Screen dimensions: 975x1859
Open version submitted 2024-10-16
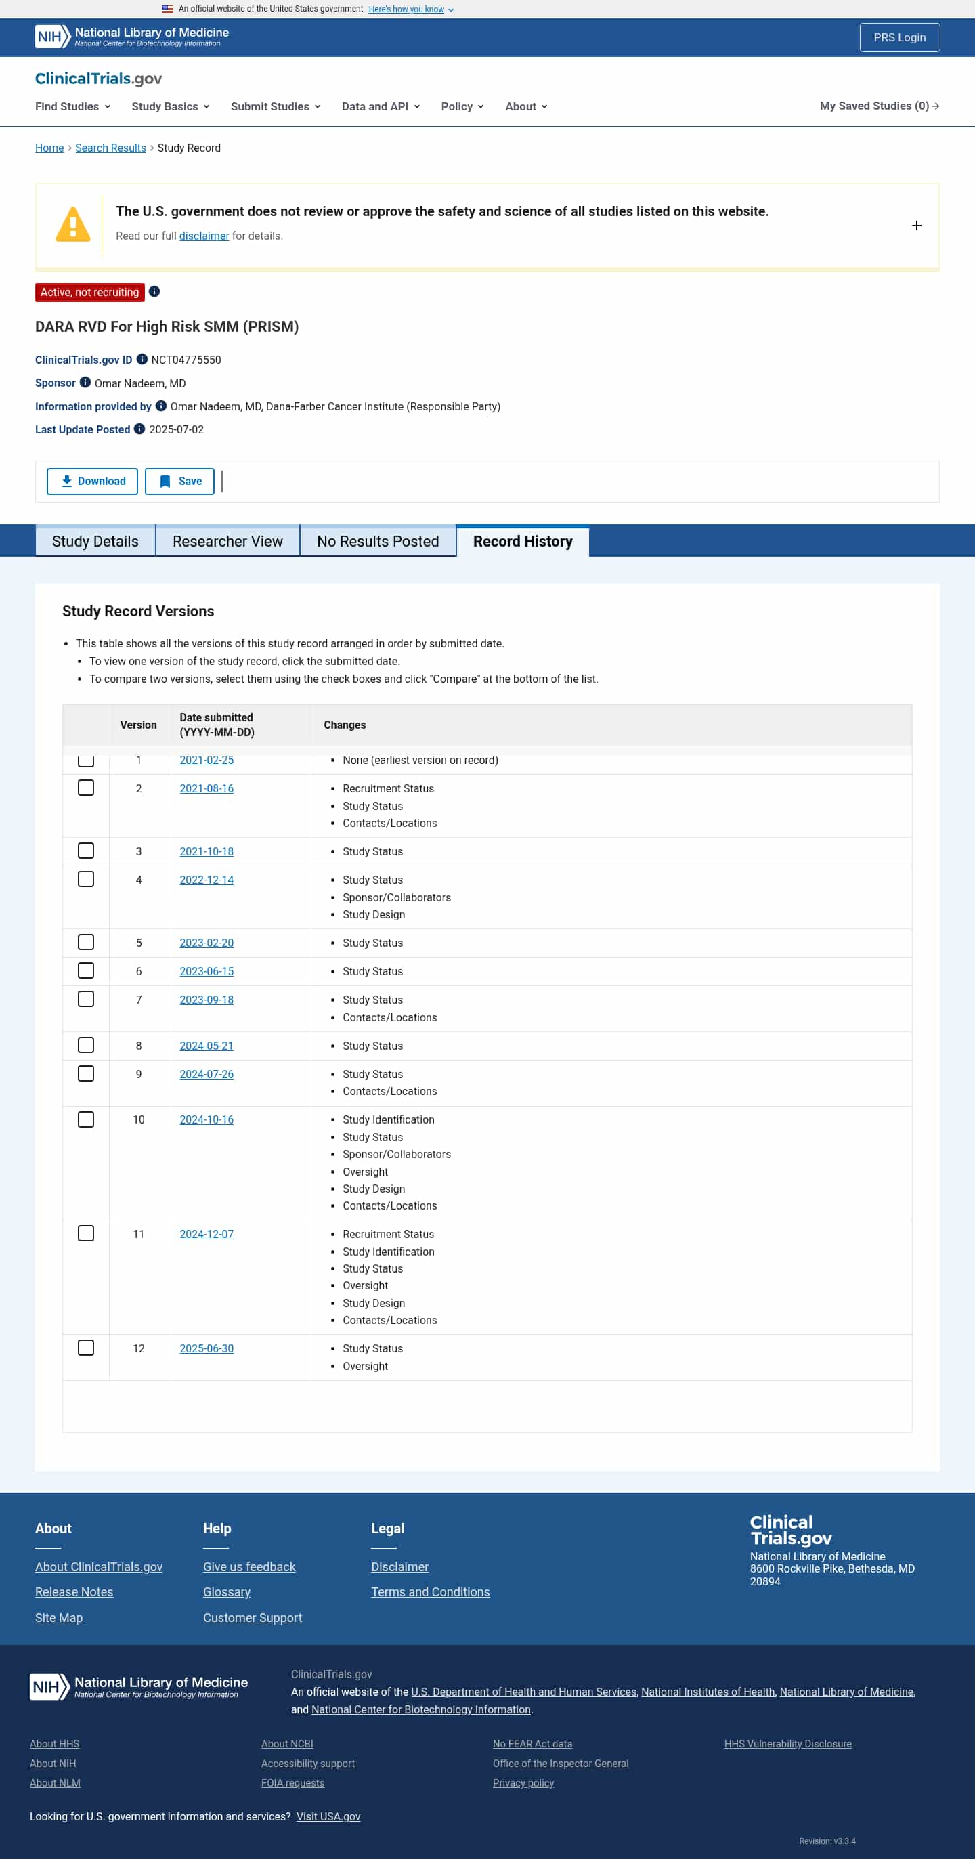click(207, 1119)
